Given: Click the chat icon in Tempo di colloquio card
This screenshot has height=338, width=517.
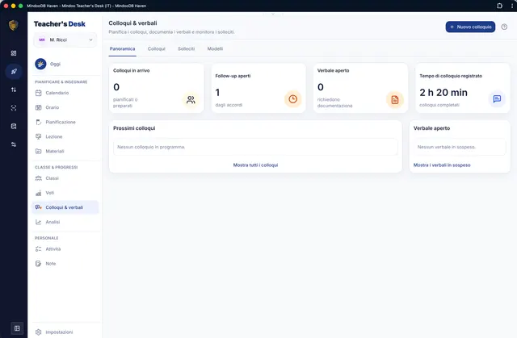Looking at the screenshot, I should 497,98.
